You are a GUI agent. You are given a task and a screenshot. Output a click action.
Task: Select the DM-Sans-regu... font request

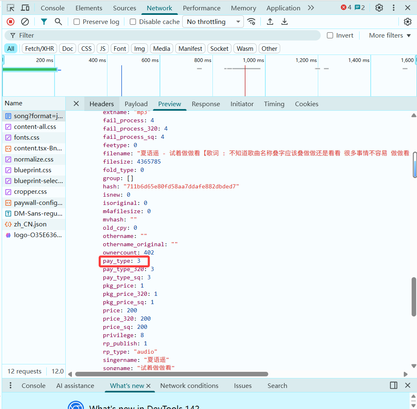pos(34,214)
